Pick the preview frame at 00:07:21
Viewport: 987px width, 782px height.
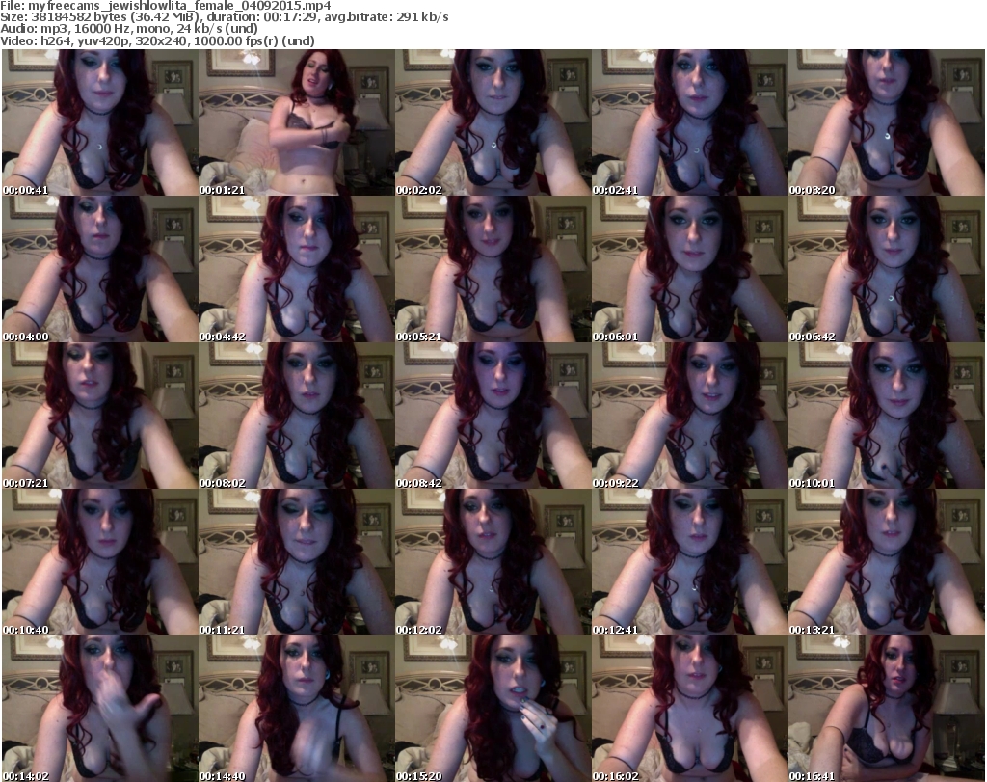click(x=99, y=416)
